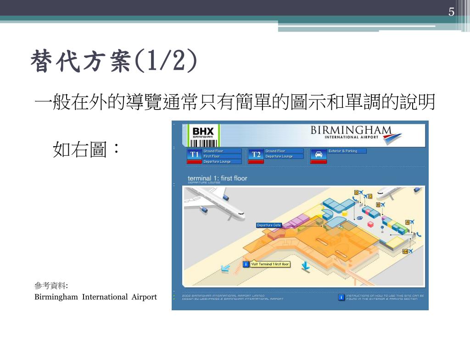Image resolution: width=470 pixels, height=352 pixels.
Task: Open T2 Ground Floor map
Action: 284,151
